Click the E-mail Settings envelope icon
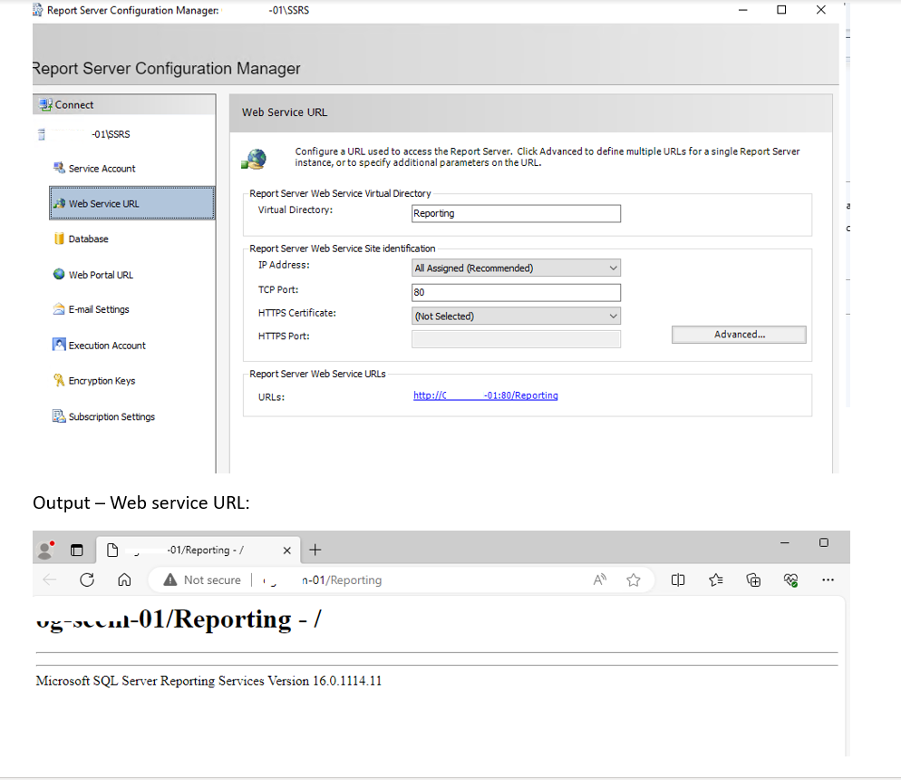 pyautogui.click(x=59, y=309)
